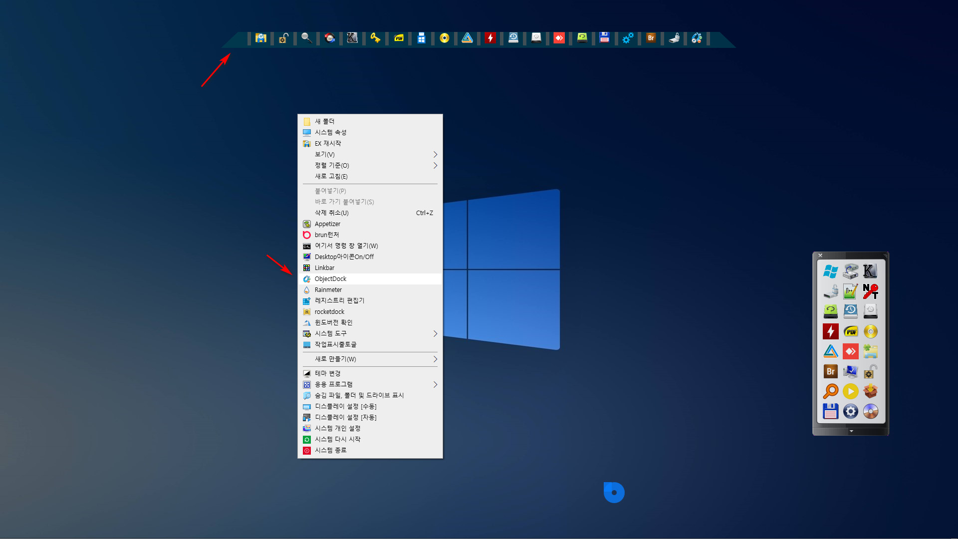Click the red lightning bolt icon in top dock
Screen dimensions: 958x539
(x=490, y=38)
